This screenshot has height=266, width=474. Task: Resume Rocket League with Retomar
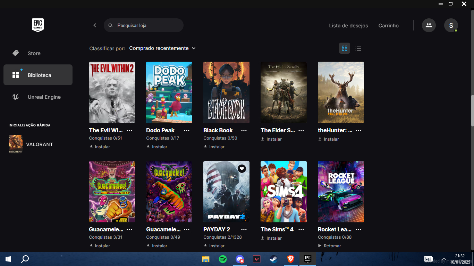point(330,246)
